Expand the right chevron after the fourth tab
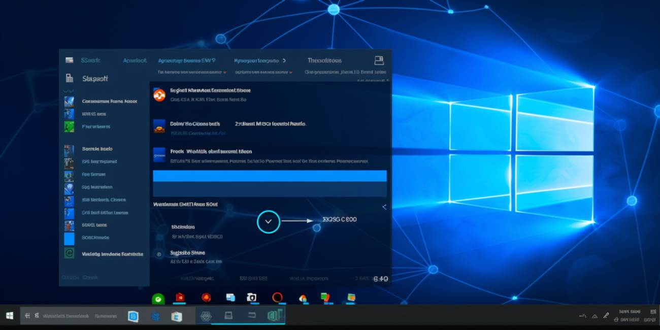The width and height of the screenshot is (660, 330). coord(284,60)
